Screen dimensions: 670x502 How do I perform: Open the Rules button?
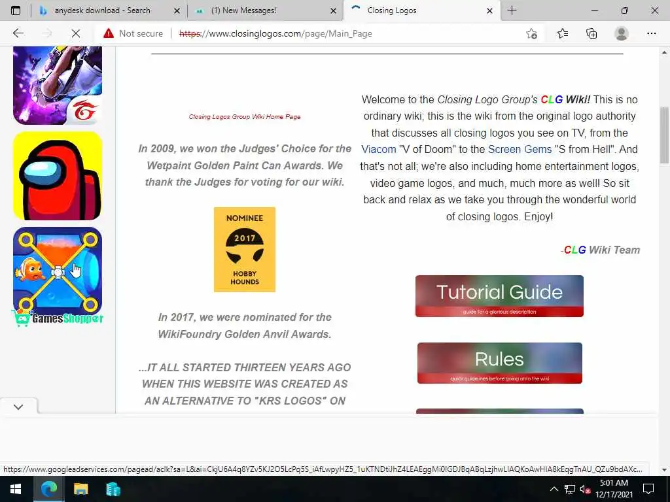[499, 363]
